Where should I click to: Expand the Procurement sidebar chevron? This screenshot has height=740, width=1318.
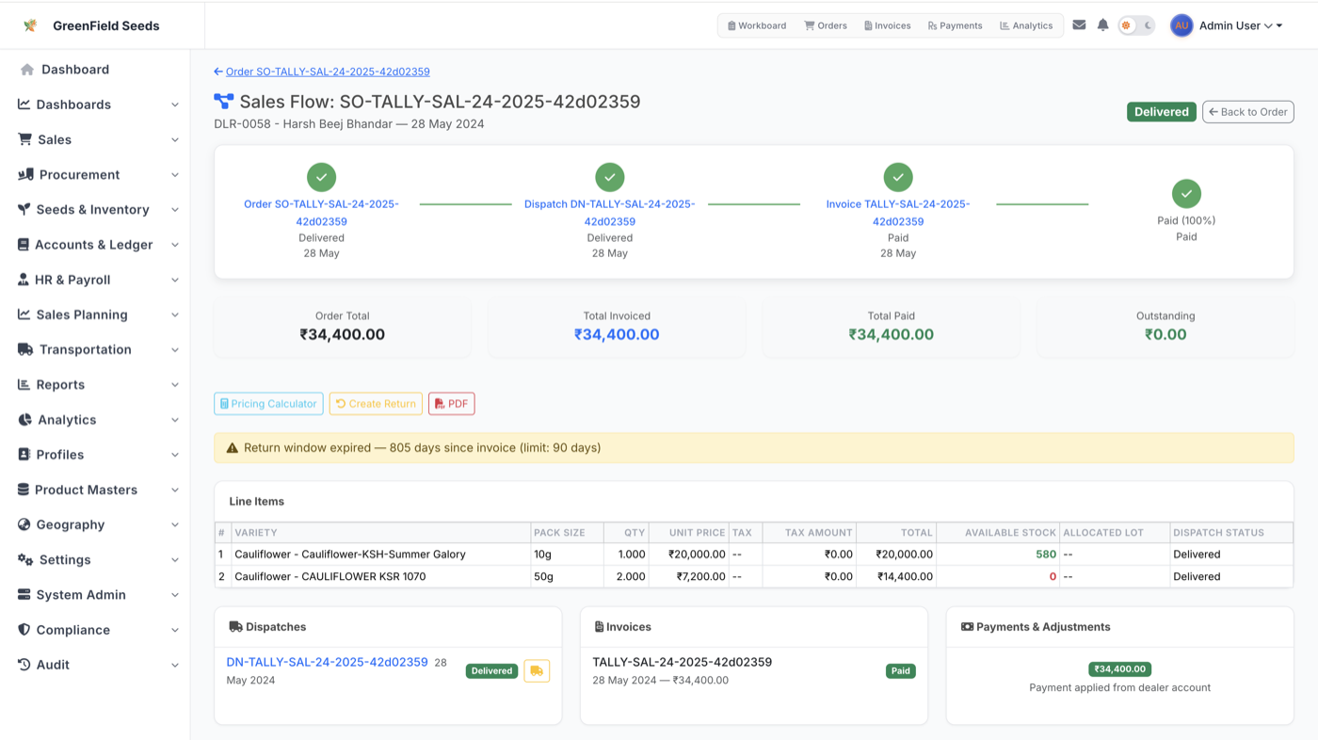[175, 174]
